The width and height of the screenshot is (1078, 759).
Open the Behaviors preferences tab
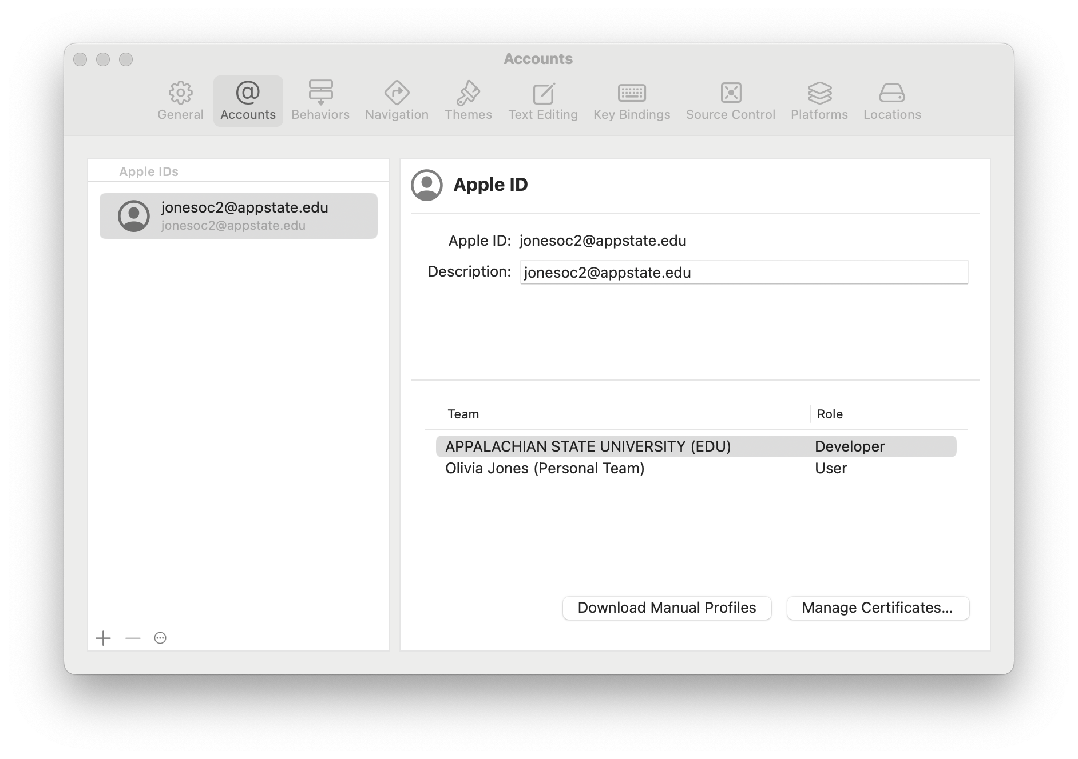[x=320, y=101]
